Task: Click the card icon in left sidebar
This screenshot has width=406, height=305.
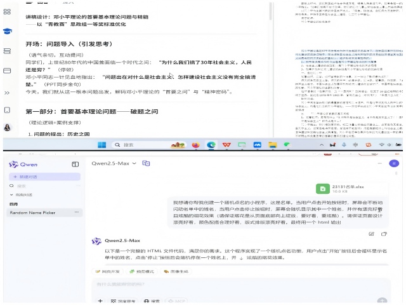Action: (x=7, y=71)
